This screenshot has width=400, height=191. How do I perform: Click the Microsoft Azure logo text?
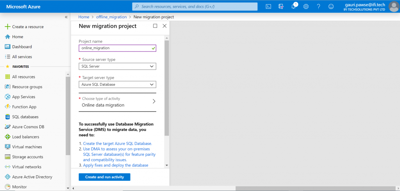[x=23, y=7]
